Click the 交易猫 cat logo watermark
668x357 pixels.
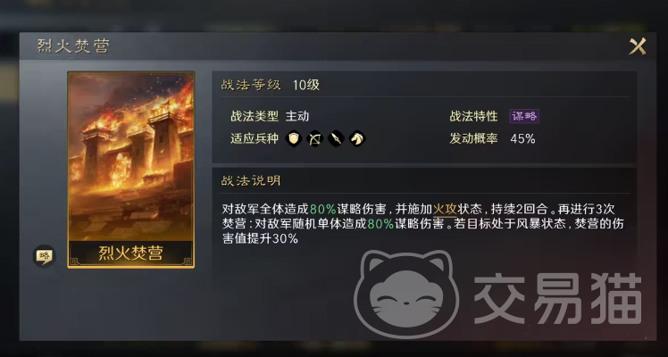[x=407, y=294]
